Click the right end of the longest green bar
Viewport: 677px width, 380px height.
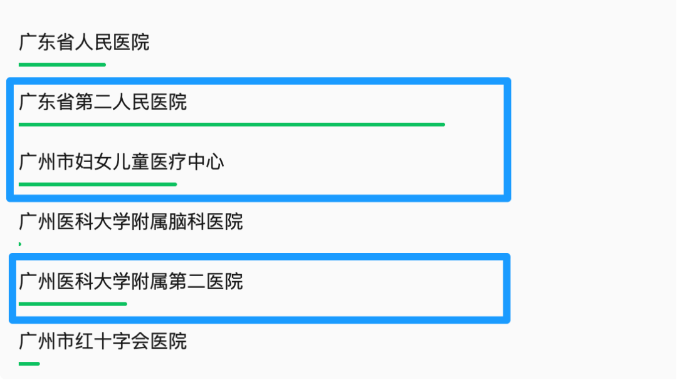(442, 125)
